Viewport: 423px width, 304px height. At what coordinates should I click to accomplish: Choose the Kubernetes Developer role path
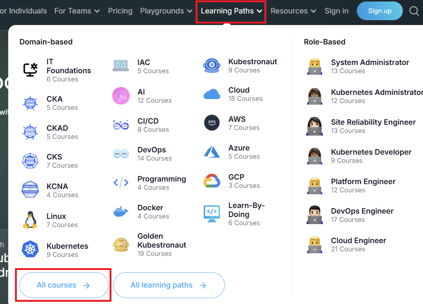coord(359,156)
